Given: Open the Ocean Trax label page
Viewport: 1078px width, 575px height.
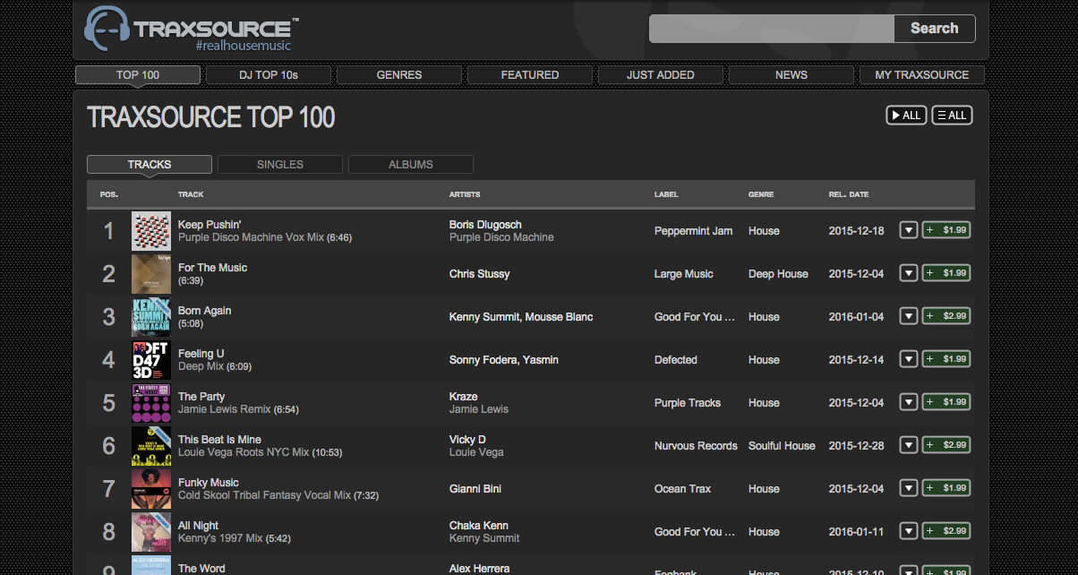Looking at the screenshot, I should pyautogui.click(x=682, y=489).
